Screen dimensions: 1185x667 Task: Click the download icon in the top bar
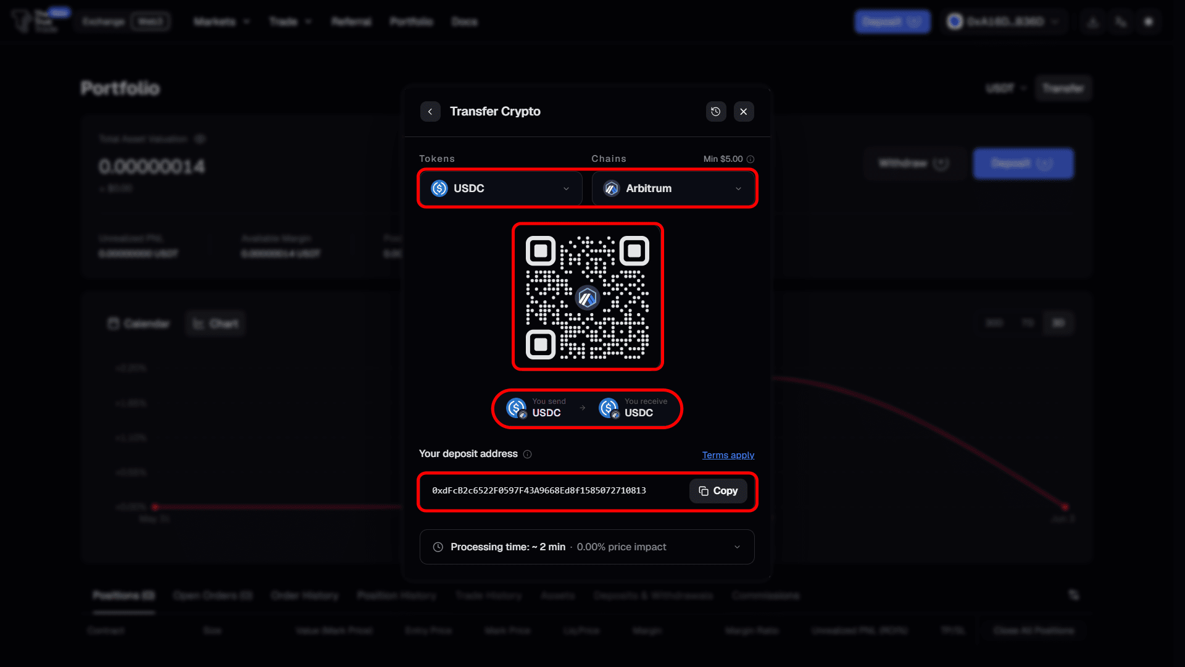point(1093,22)
